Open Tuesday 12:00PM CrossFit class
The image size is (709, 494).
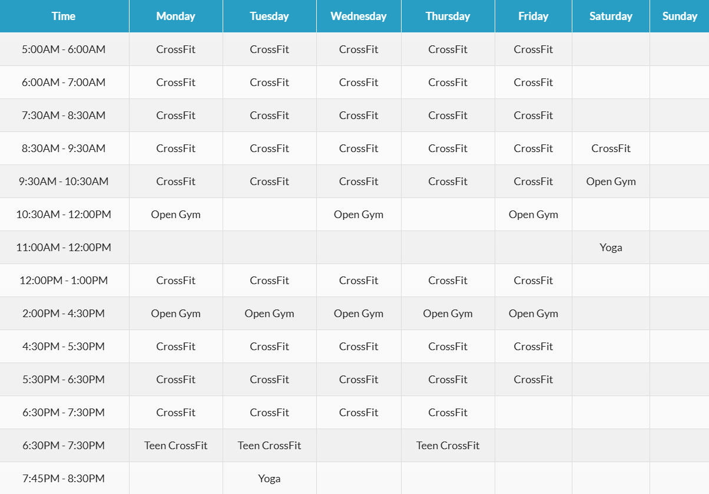pyautogui.click(x=269, y=281)
